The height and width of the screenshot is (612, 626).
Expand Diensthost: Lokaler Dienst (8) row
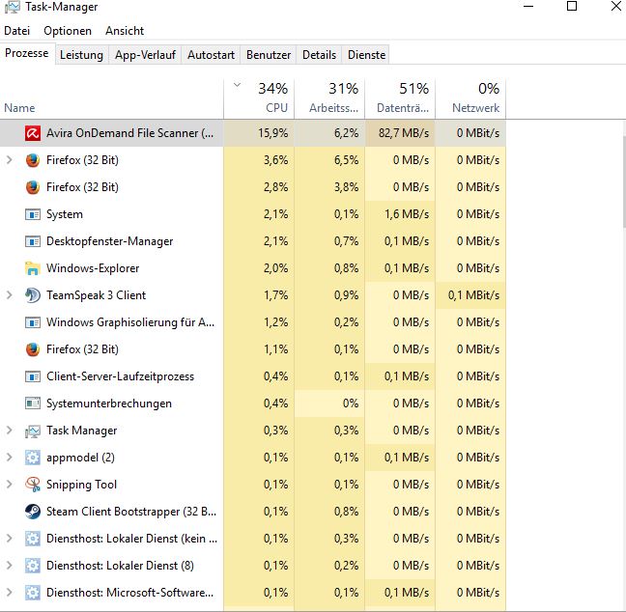[x=10, y=566]
